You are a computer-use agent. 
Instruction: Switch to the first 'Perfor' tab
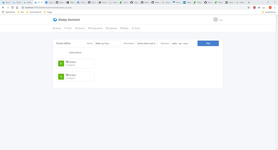coord(6,2)
